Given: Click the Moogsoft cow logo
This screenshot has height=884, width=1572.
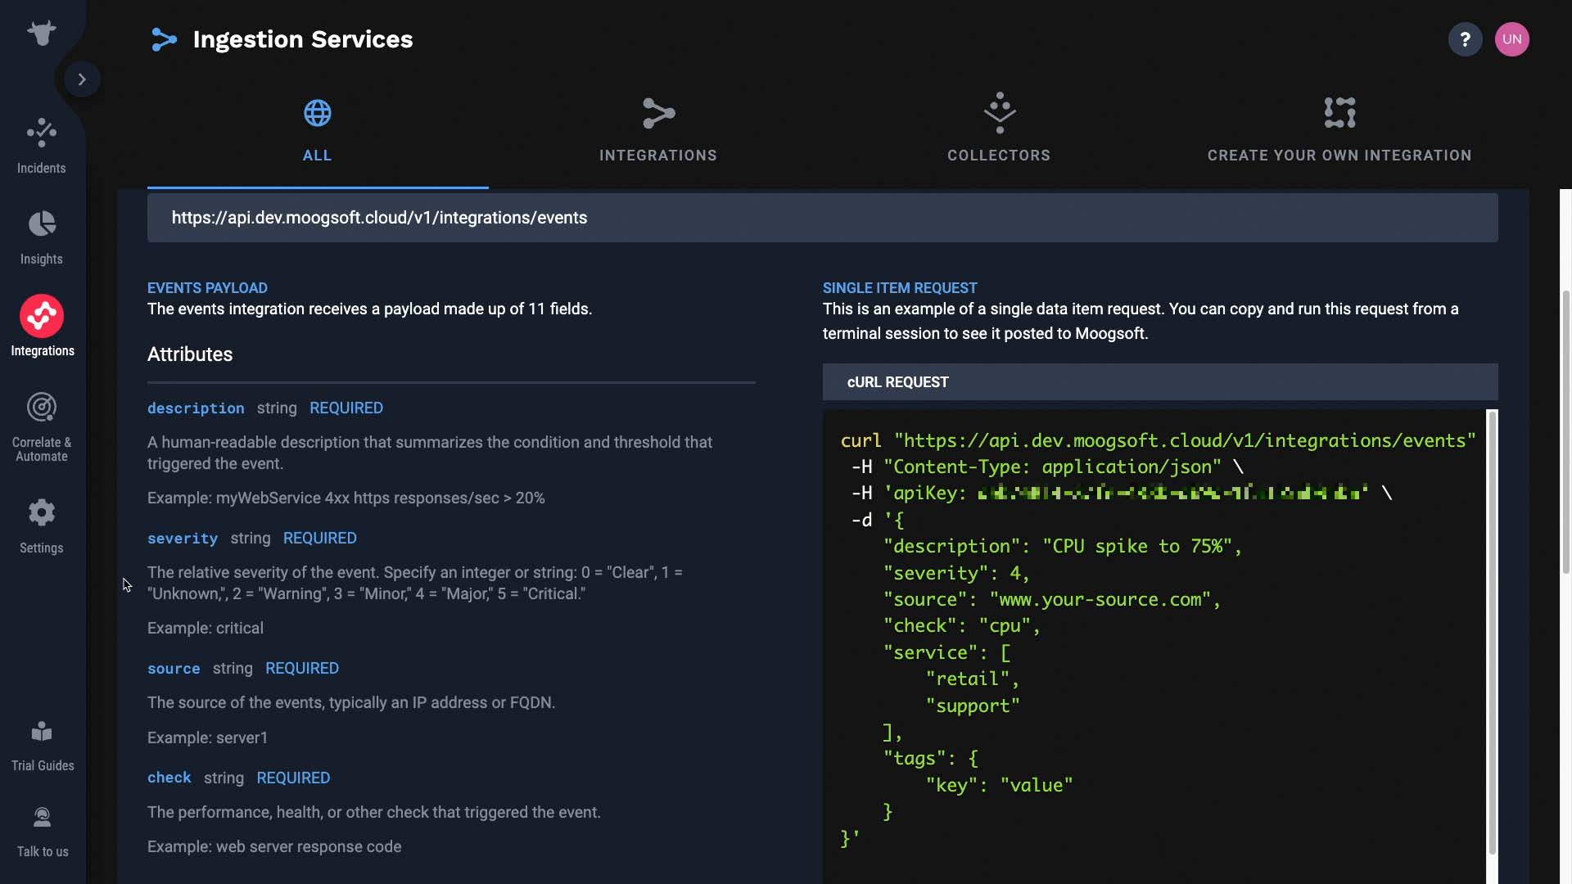Looking at the screenshot, I should pos(42,33).
